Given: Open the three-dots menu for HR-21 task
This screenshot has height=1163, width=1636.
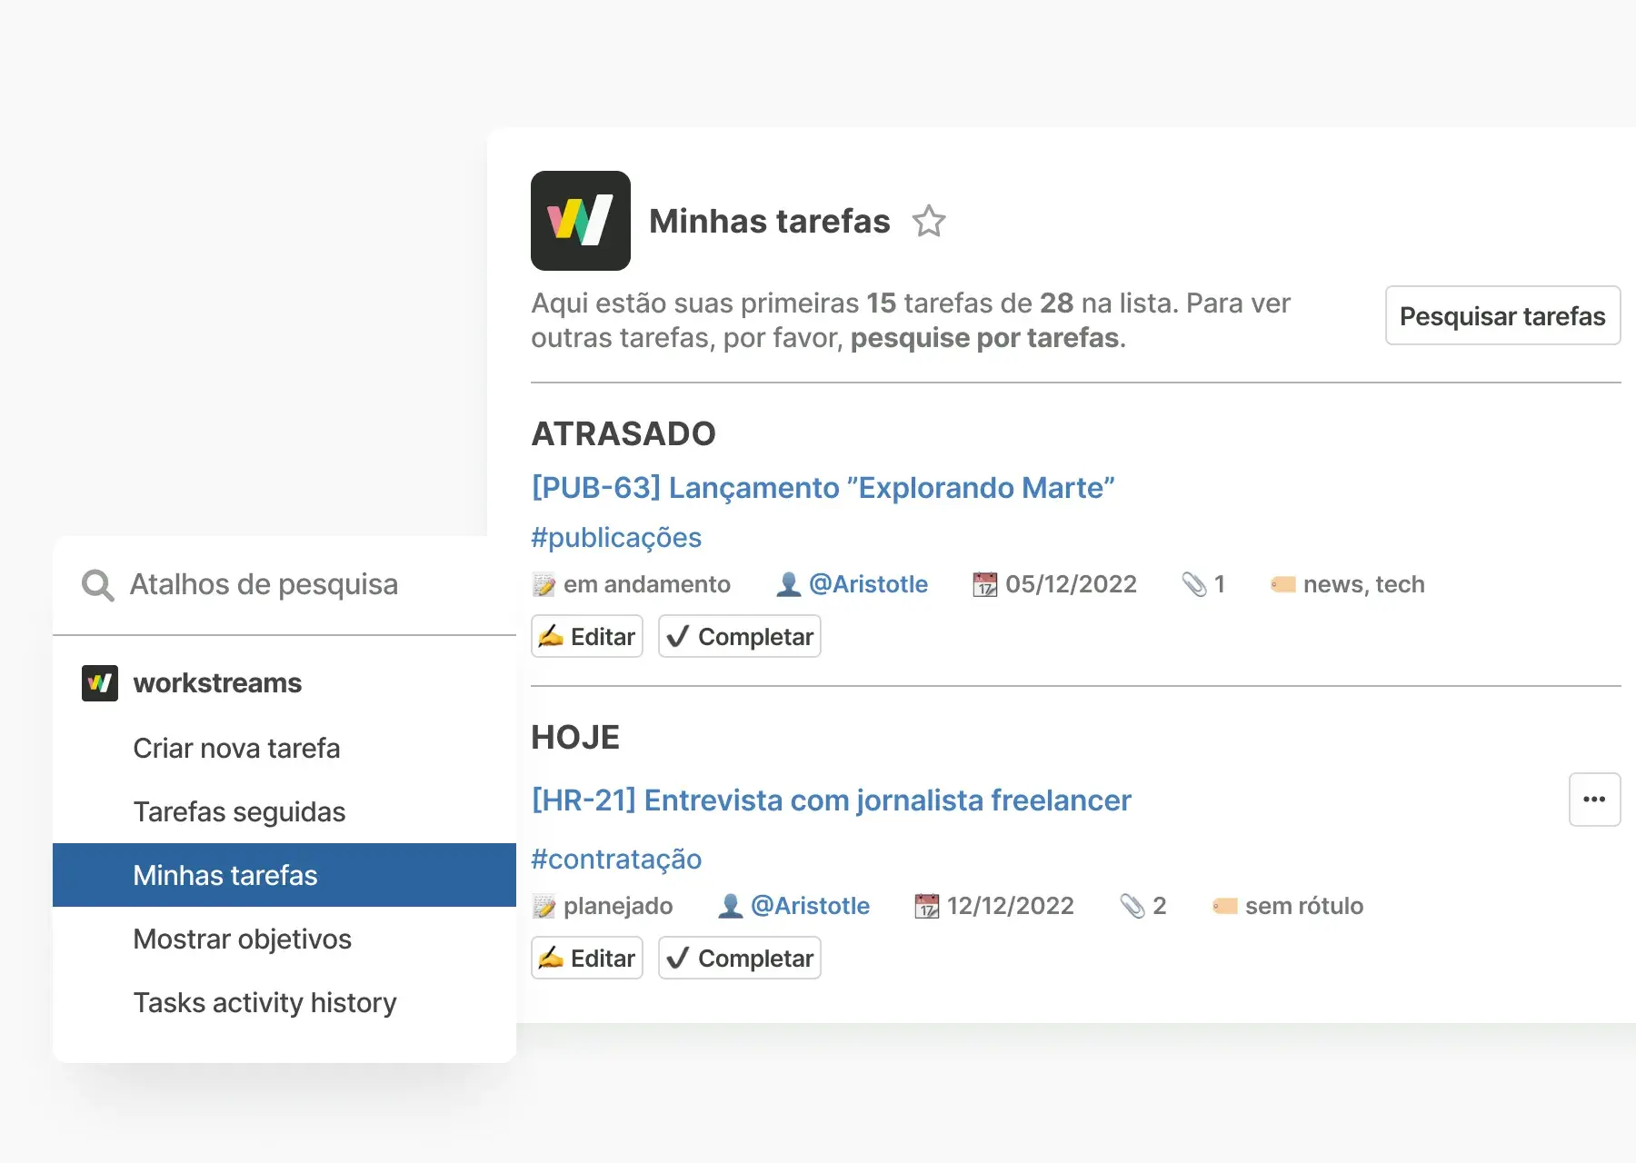Looking at the screenshot, I should click(1593, 800).
